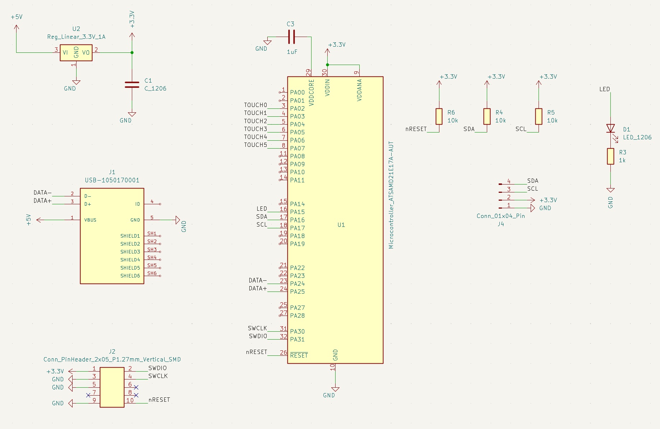660x429 pixels.
Task: Select the J1 USB connector body
Action: coord(112,236)
